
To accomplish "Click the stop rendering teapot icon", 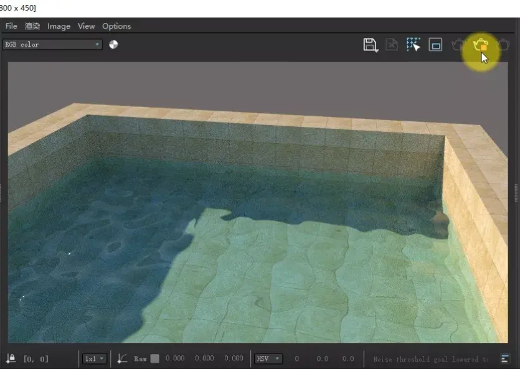I will coord(459,45).
